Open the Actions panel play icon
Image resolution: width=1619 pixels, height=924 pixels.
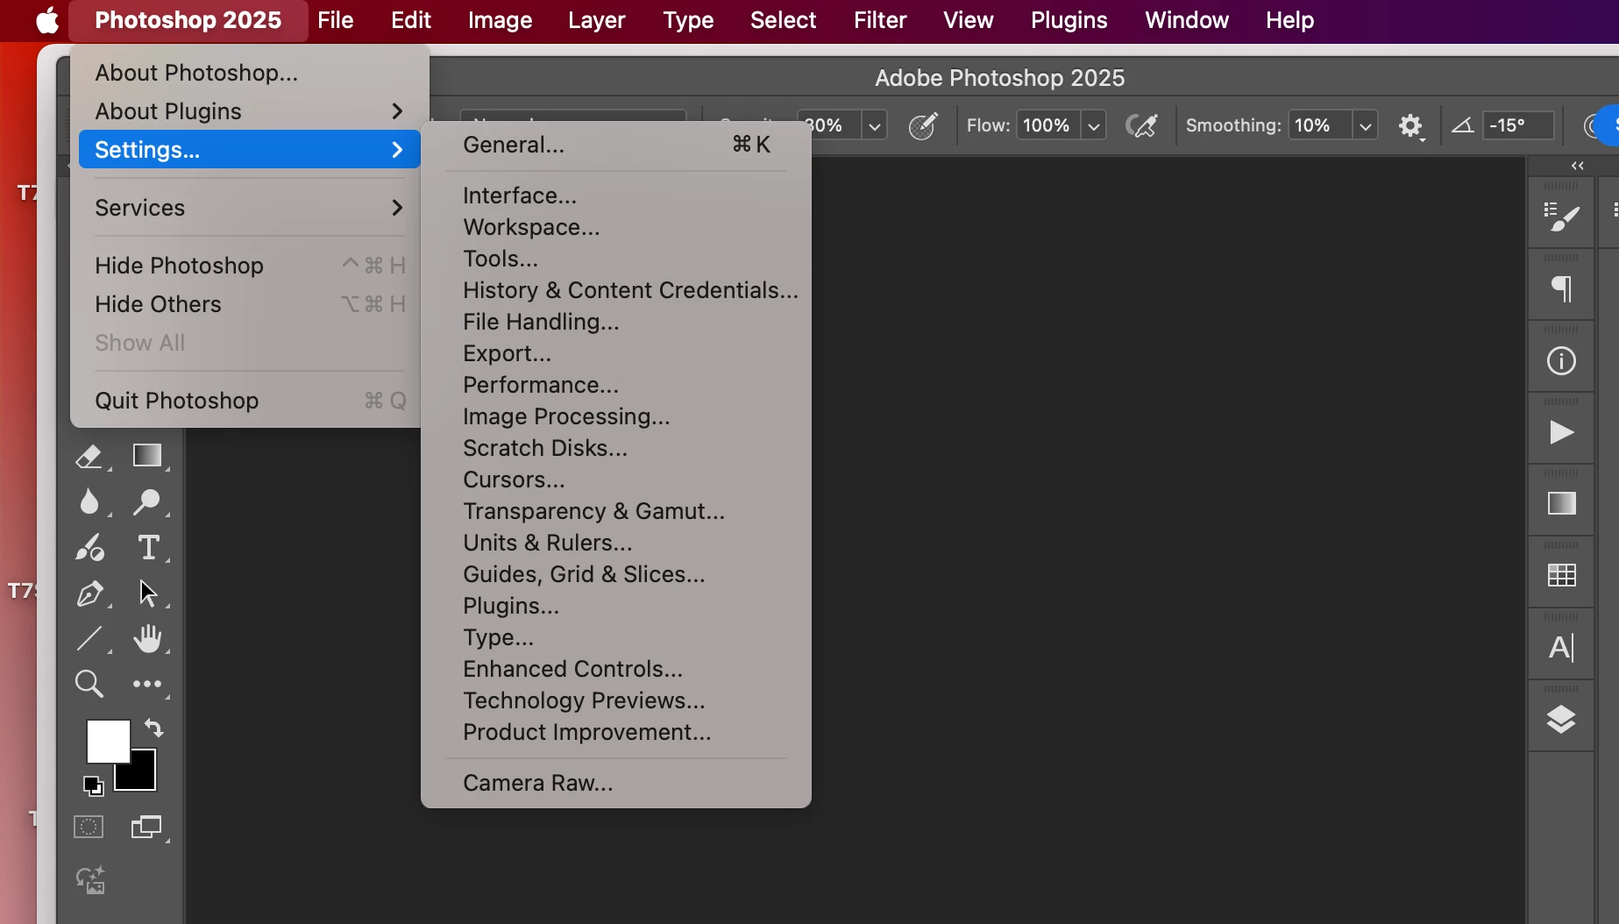click(x=1561, y=432)
